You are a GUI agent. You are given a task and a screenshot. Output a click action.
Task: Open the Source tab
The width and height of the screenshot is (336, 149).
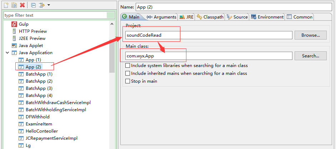coord(237,17)
